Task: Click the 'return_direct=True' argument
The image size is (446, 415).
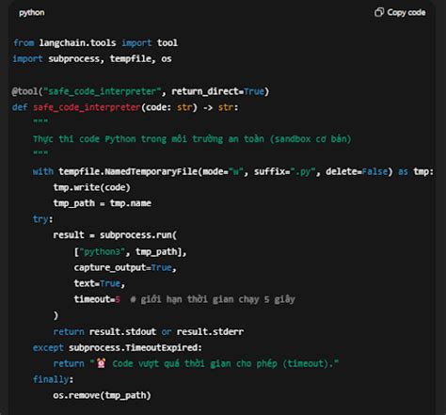Action: click(217, 91)
